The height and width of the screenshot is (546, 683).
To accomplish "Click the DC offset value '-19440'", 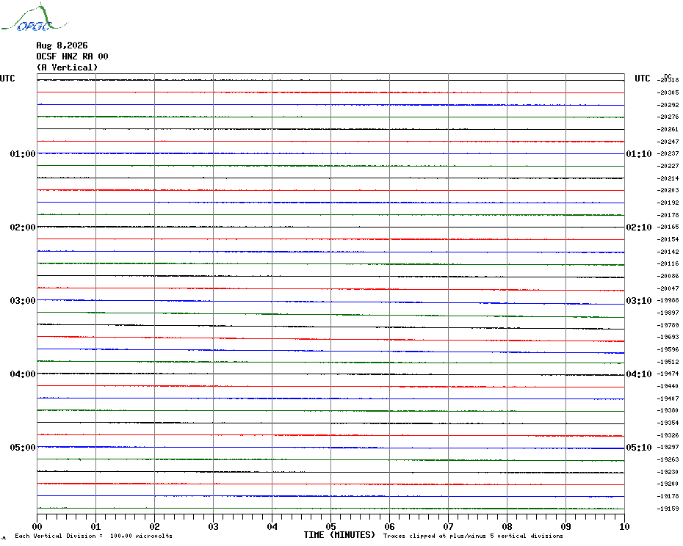I will 668,386.
